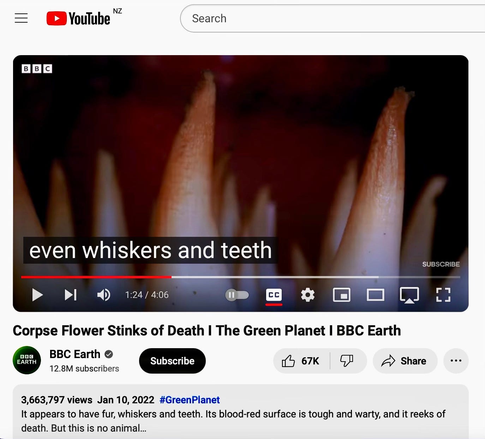The height and width of the screenshot is (439, 485).
Task: Share this video
Action: pyautogui.click(x=405, y=361)
